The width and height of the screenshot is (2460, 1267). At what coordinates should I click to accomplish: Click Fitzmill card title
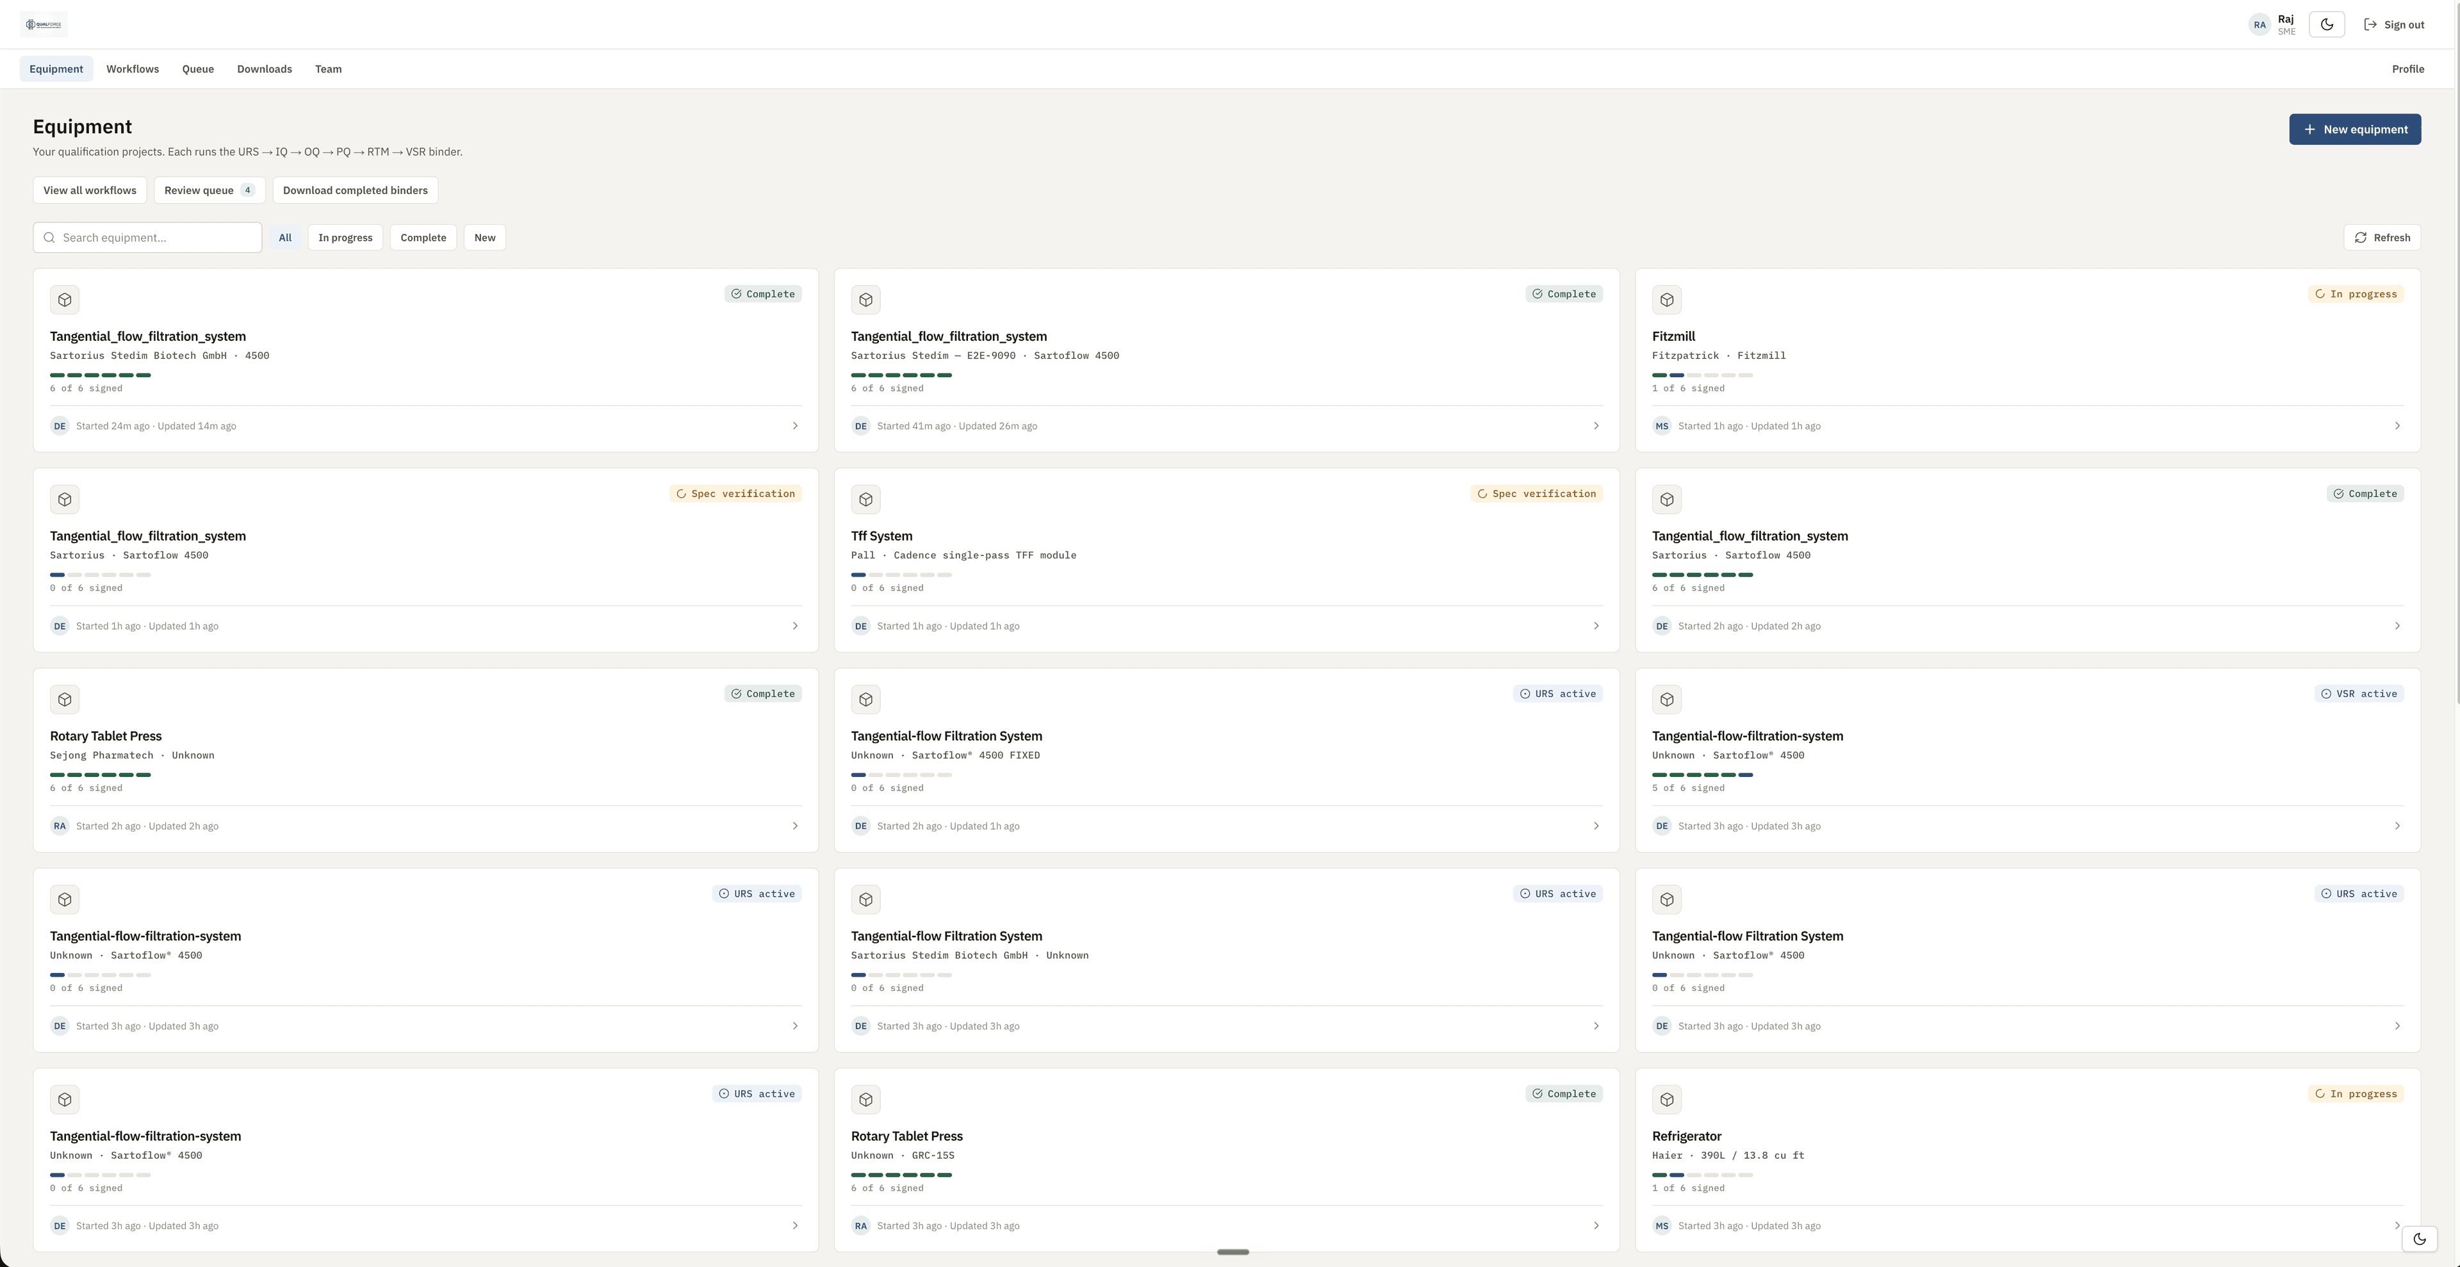(x=1674, y=336)
